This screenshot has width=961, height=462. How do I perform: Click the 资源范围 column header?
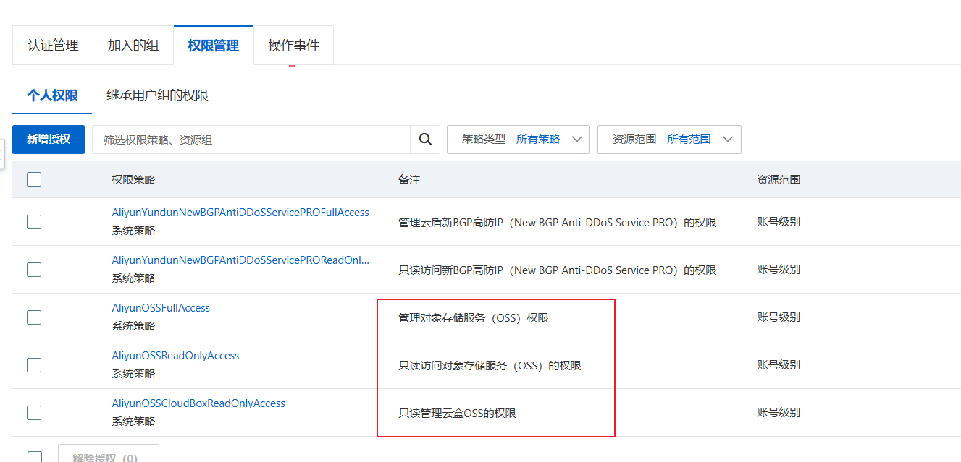(779, 180)
